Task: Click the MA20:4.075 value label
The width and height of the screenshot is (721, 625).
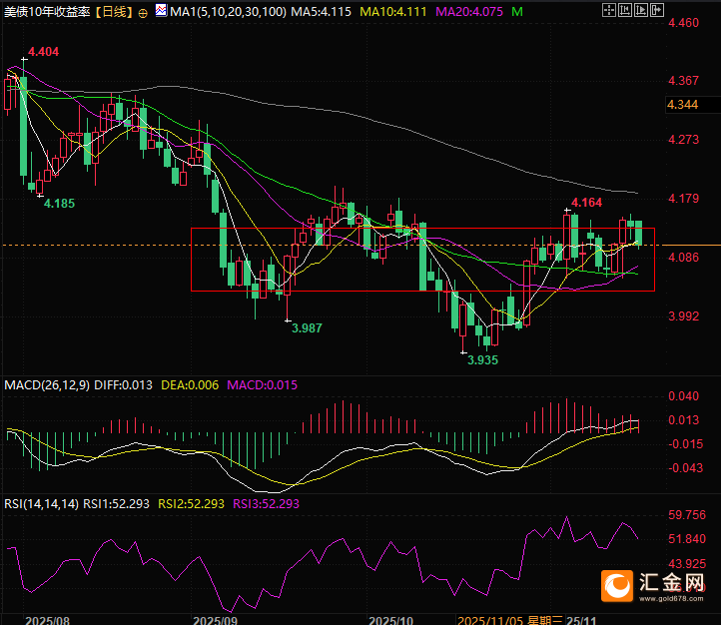Action: click(469, 12)
